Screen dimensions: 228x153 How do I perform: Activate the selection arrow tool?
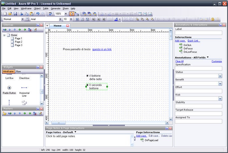(72, 14)
